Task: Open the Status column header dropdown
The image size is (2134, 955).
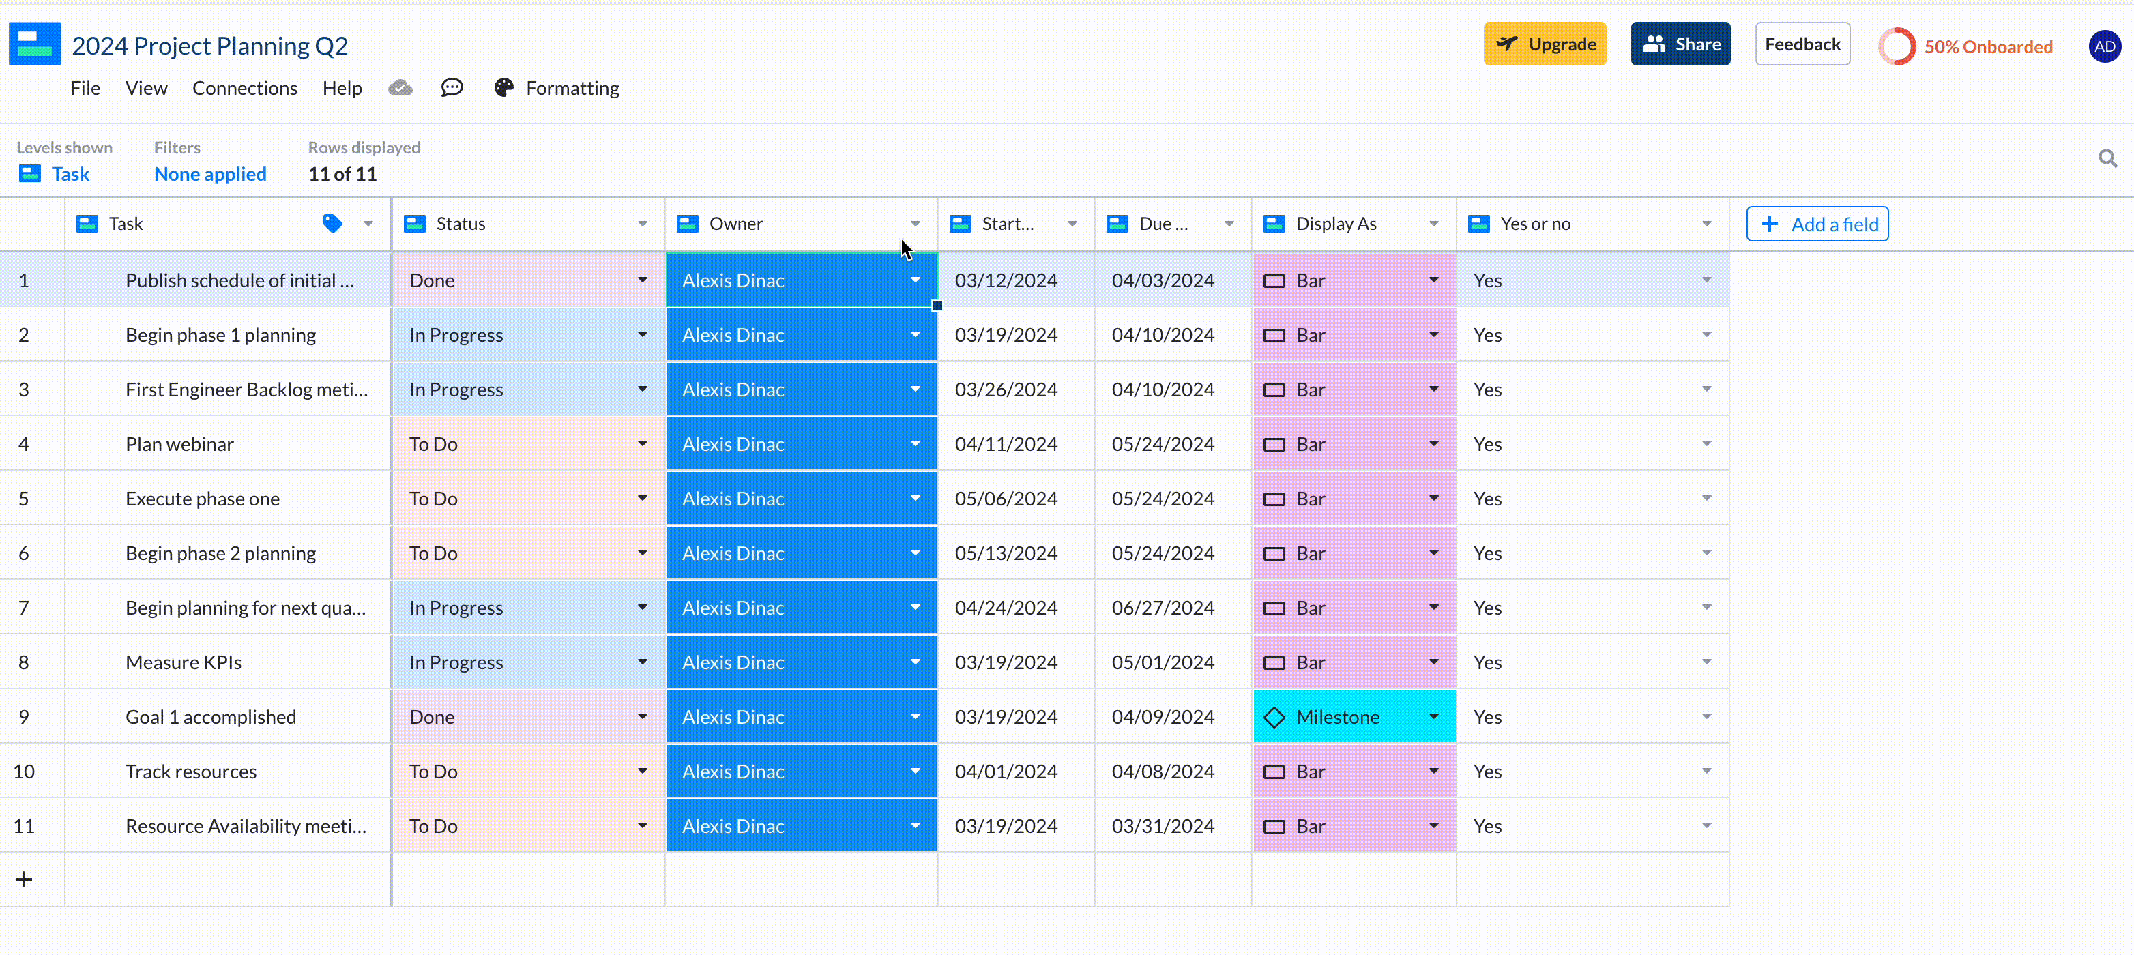Action: click(642, 224)
